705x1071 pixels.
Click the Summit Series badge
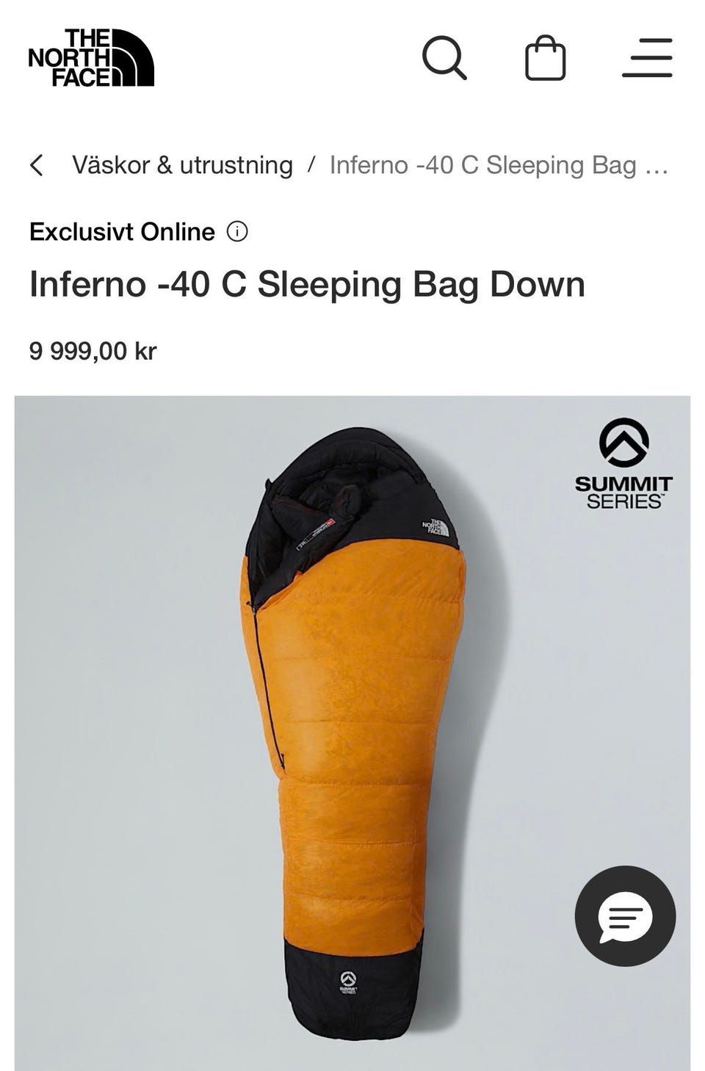[x=623, y=464]
